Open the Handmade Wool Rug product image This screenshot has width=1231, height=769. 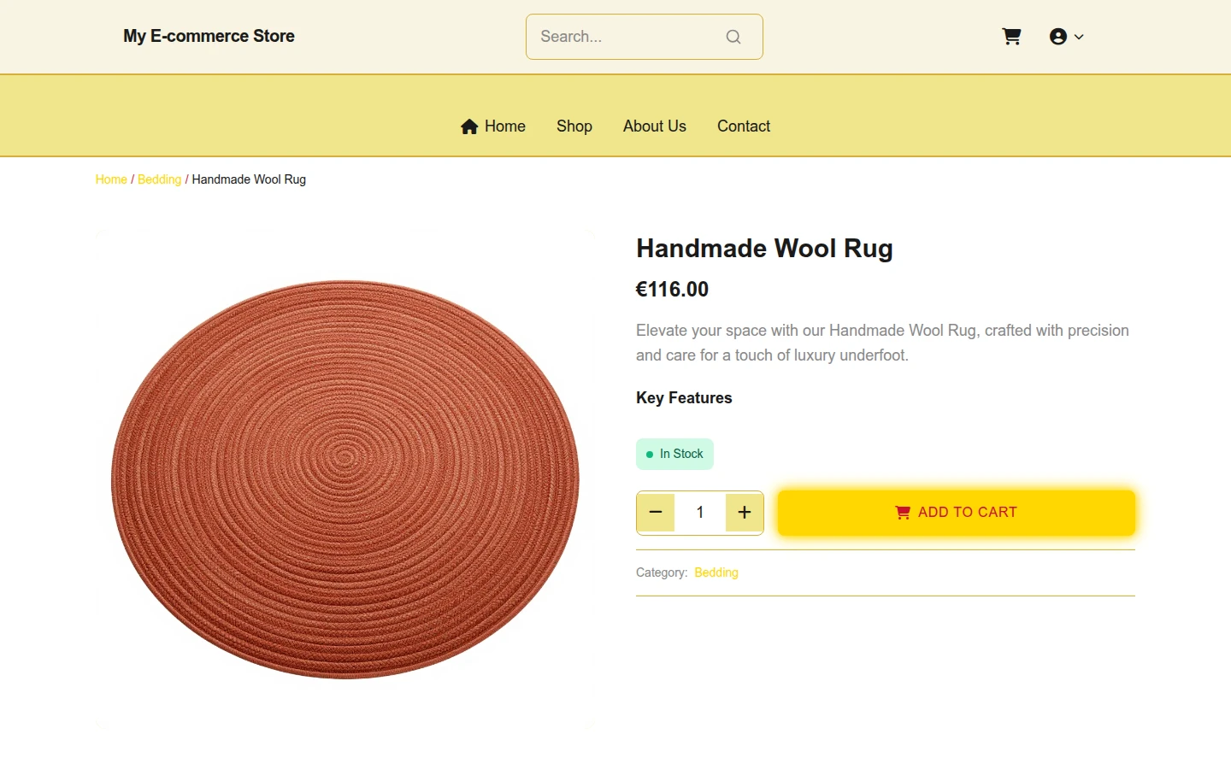click(345, 478)
